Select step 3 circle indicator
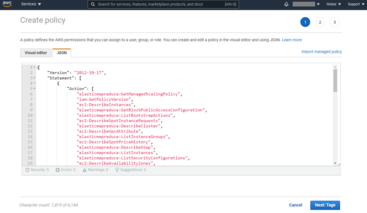Image resolution: width=367 pixels, height=213 pixels. point(335,22)
